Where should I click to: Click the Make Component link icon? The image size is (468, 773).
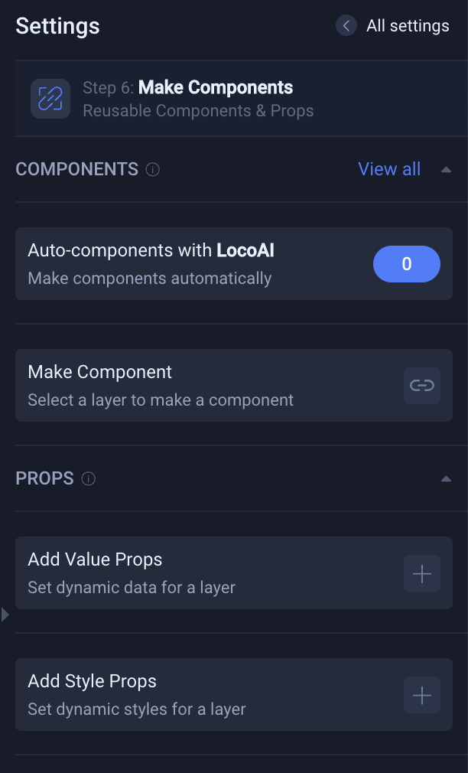421,386
